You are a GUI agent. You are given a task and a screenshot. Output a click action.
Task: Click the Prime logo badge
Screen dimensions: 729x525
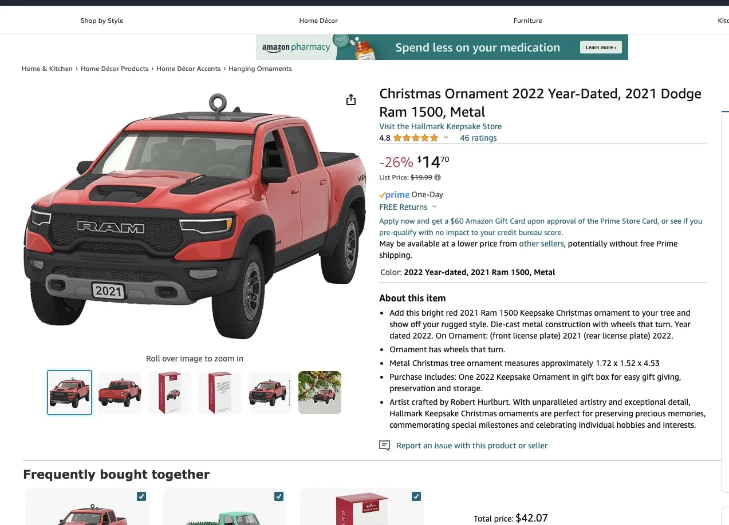tap(394, 194)
